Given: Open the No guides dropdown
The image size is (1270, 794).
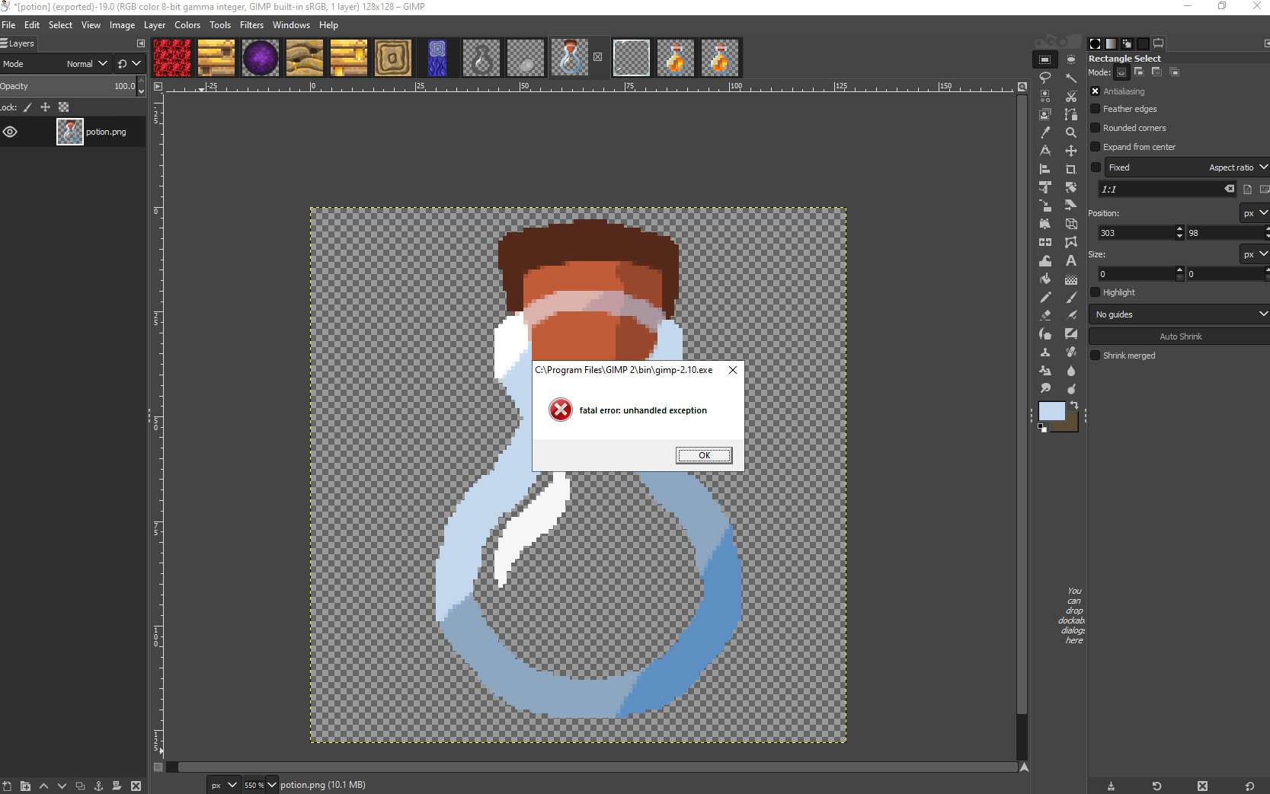Looking at the screenshot, I should pyautogui.click(x=1179, y=314).
